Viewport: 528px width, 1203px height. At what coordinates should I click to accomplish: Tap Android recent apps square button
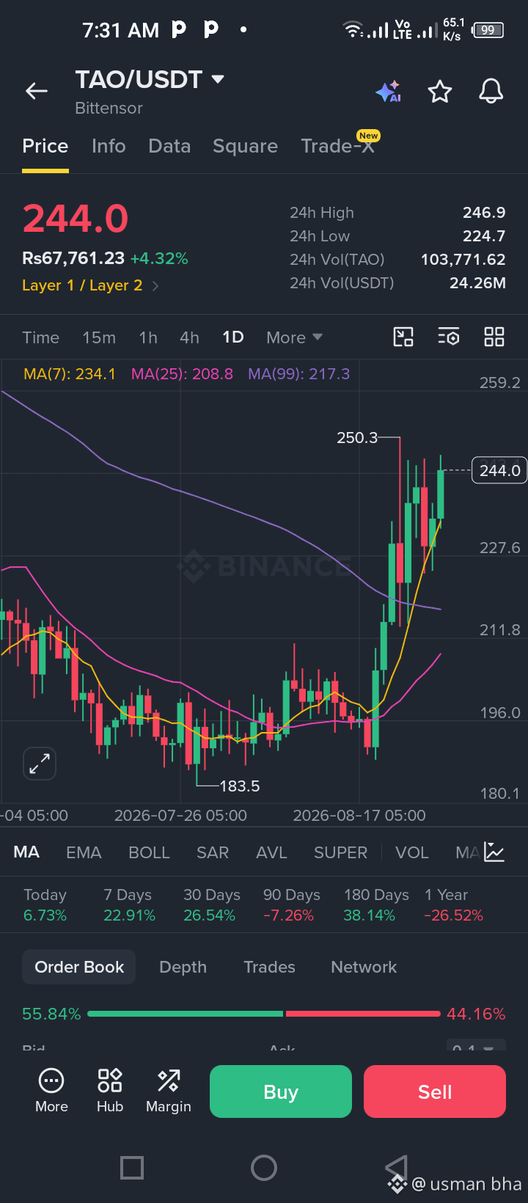pyautogui.click(x=132, y=1167)
